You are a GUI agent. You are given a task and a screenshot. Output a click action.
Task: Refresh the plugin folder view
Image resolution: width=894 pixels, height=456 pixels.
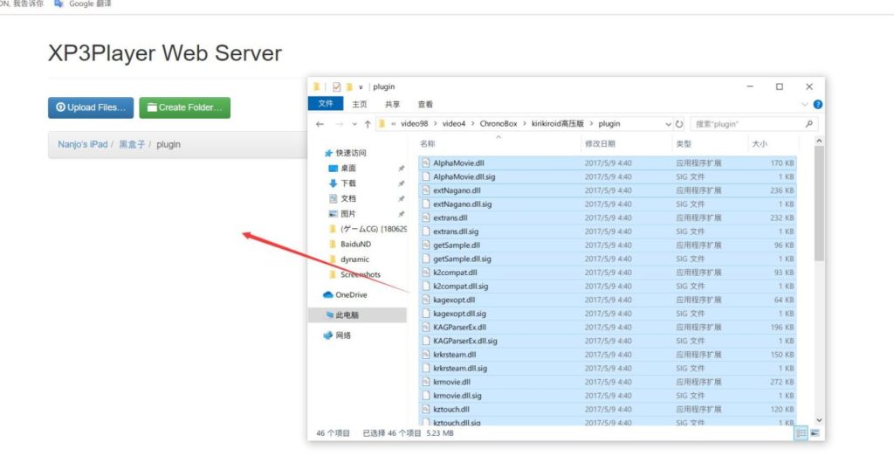(679, 124)
